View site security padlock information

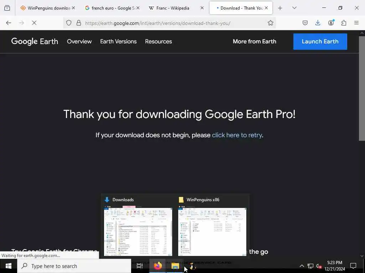click(79, 23)
